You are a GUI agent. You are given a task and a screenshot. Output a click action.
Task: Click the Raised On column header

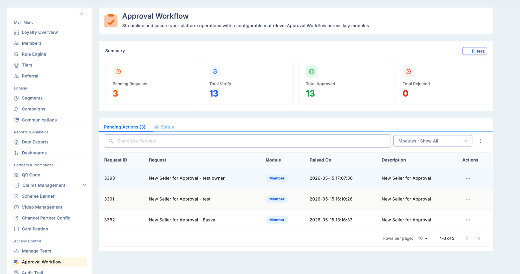[320, 160]
